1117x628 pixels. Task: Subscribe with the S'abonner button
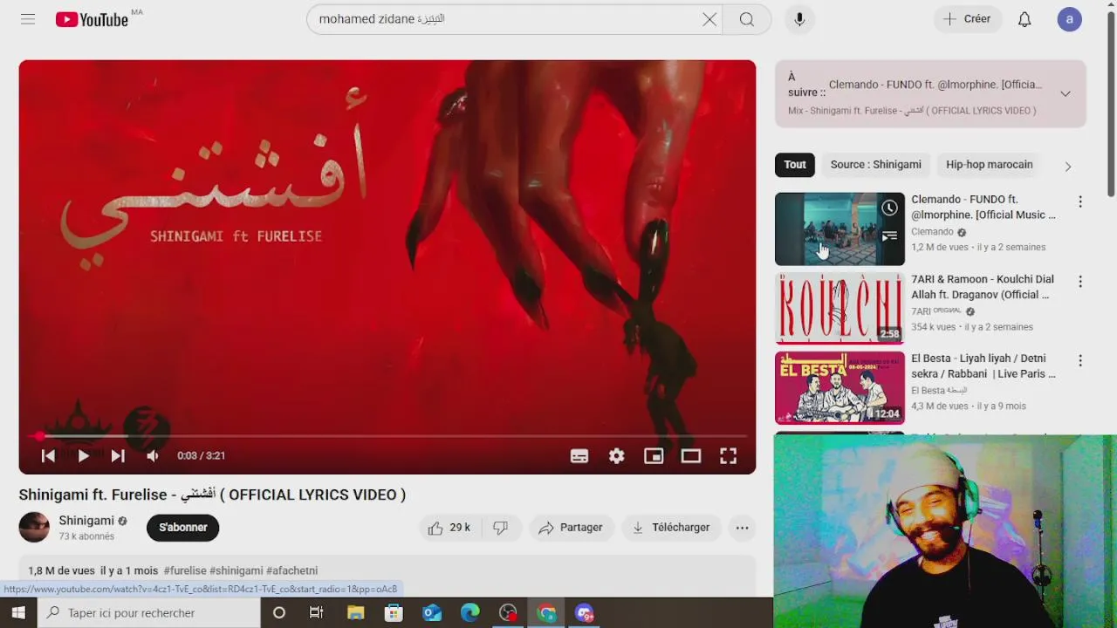(x=182, y=527)
